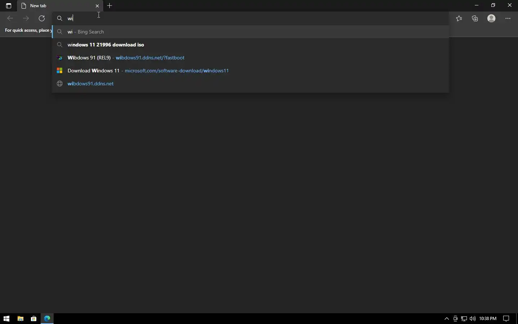Click the Meet Now tray icon
Viewport: 518px width, 324px height.
click(x=455, y=319)
